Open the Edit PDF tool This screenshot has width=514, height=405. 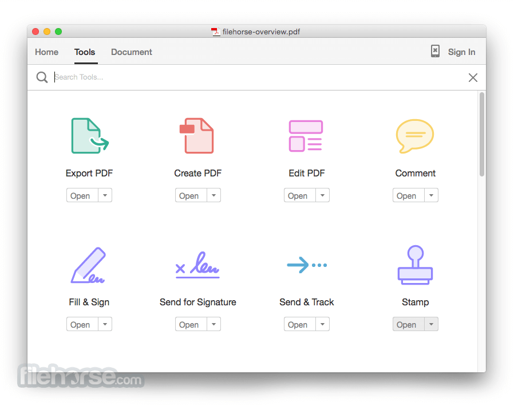tap(298, 195)
